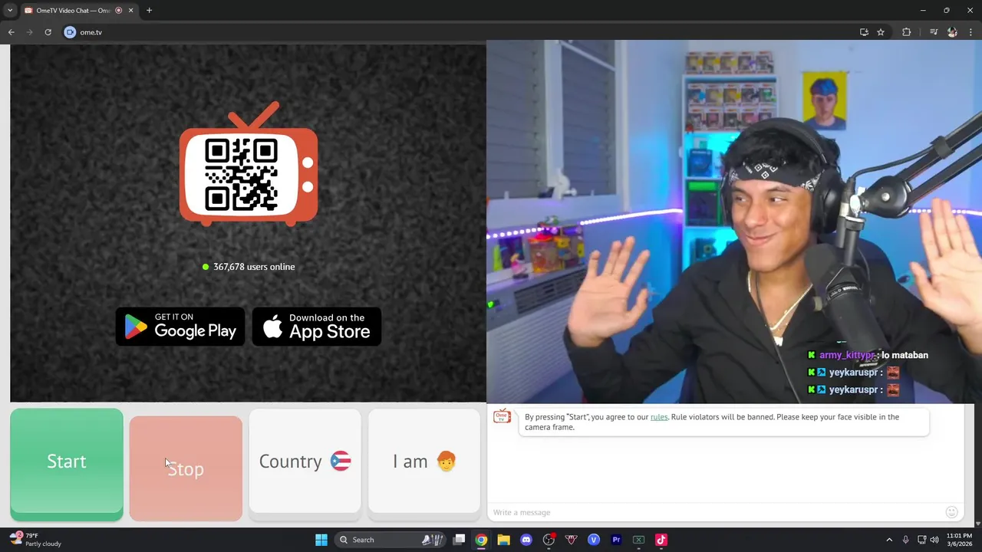Viewport: 982px width, 552px height.
Task: Click the '367,678 users online' text
Action: click(254, 267)
